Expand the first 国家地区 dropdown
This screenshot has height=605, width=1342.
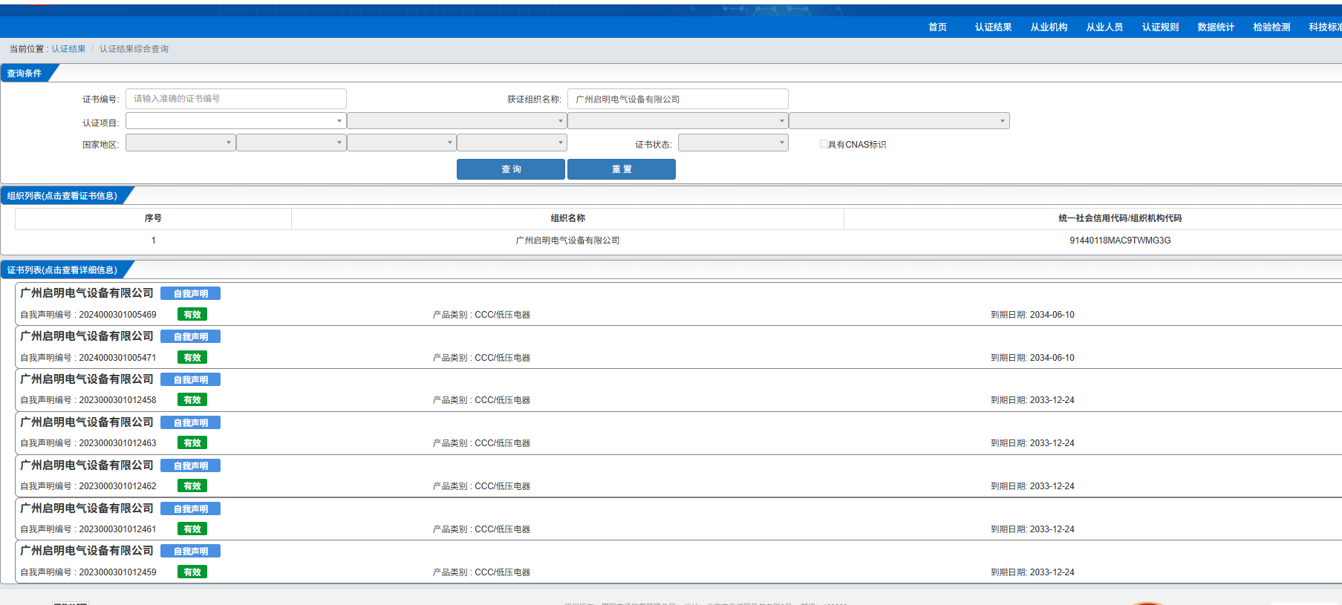(x=180, y=143)
